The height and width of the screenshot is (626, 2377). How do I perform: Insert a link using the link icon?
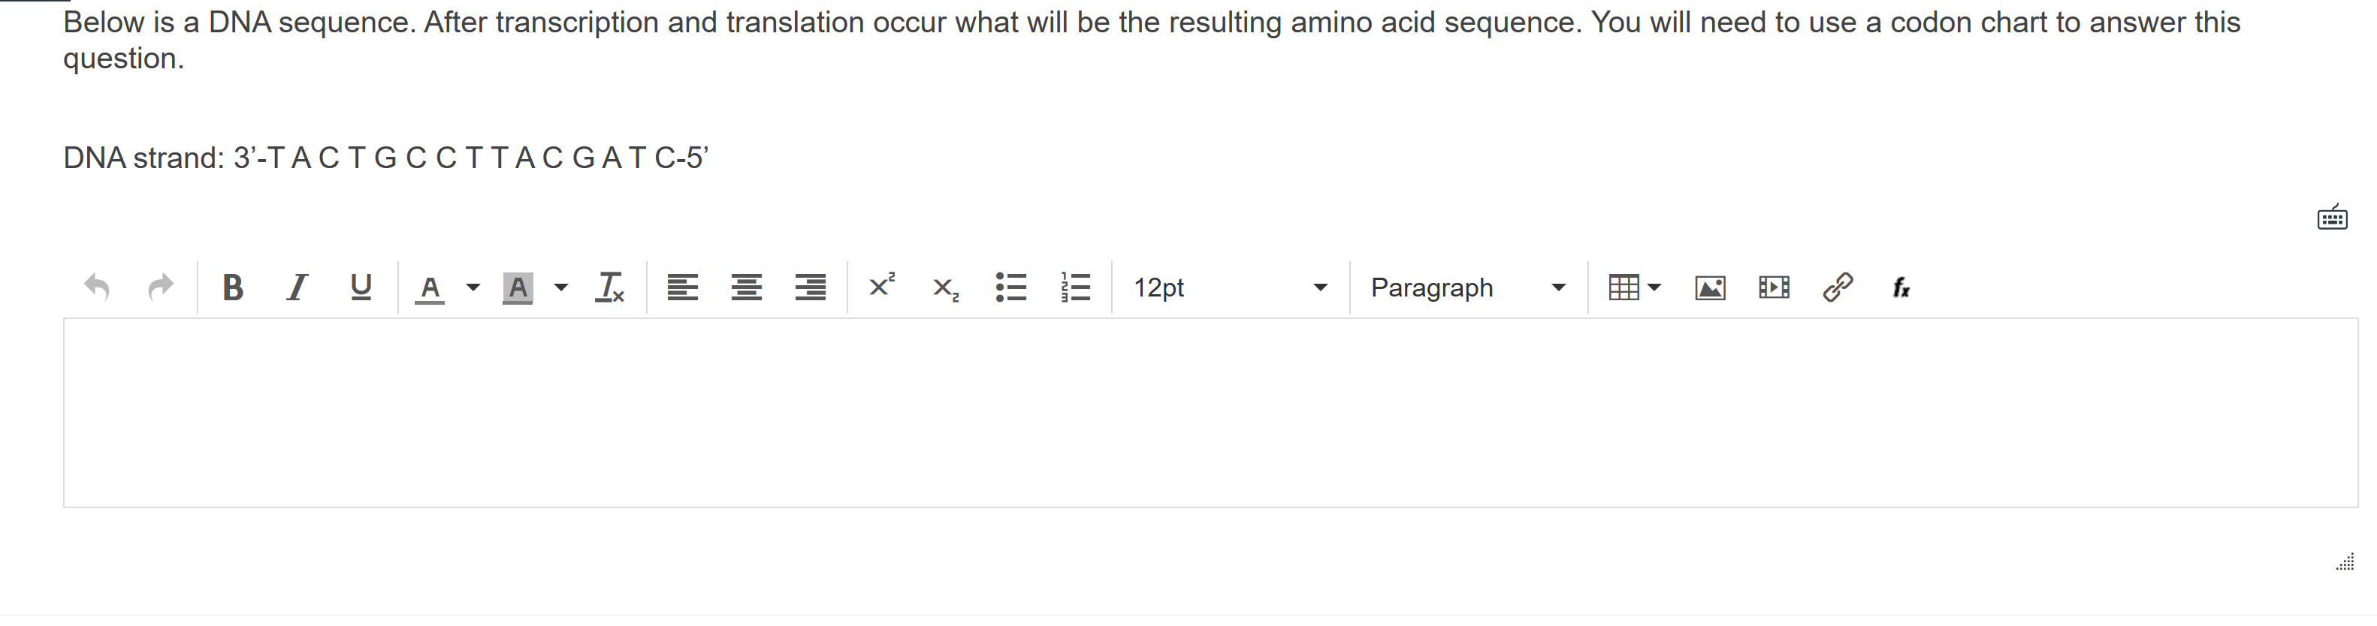1838,287
